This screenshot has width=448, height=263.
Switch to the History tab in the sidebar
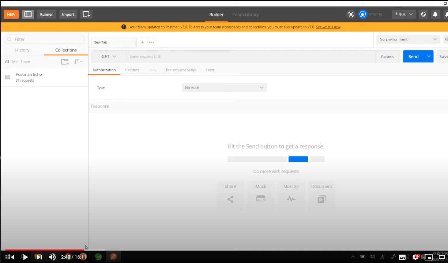pyautogui.click(x=22, y=50)
